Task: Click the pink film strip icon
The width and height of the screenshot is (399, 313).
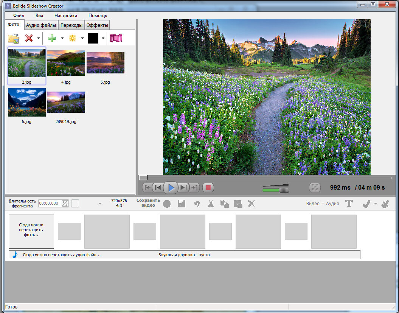Action: click(x=116, y=38)
